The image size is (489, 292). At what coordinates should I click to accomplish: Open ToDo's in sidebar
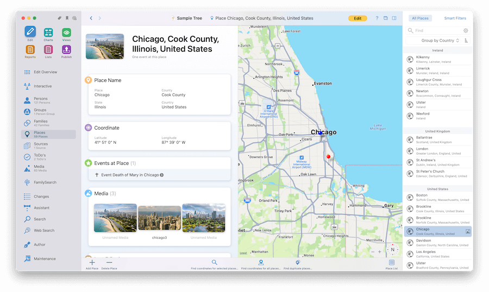coord(48,157)
